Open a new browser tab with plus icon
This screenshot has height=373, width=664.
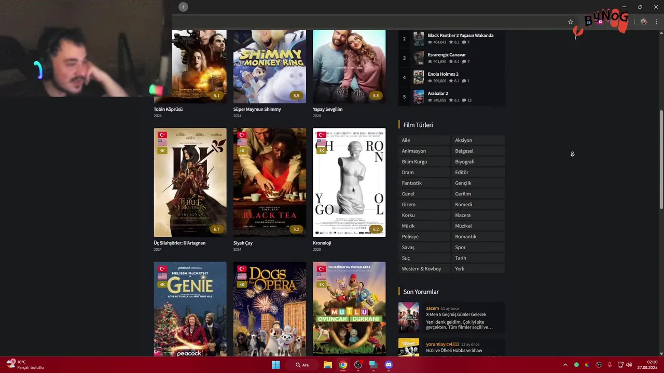pos(183,7)
